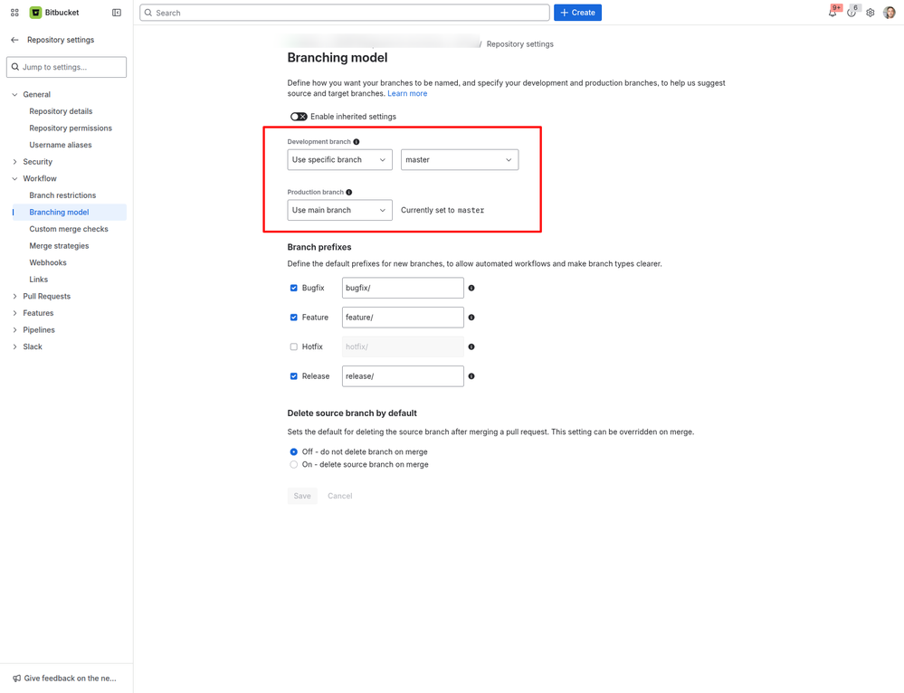Open the app switcher grid icon
The width and height of the screenshot is (904, 693).
coord(14,12)
